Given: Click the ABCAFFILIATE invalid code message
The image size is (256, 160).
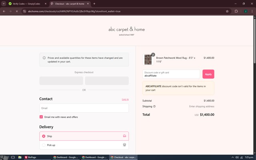Looking at the screenshot, I should click(178, 88).
